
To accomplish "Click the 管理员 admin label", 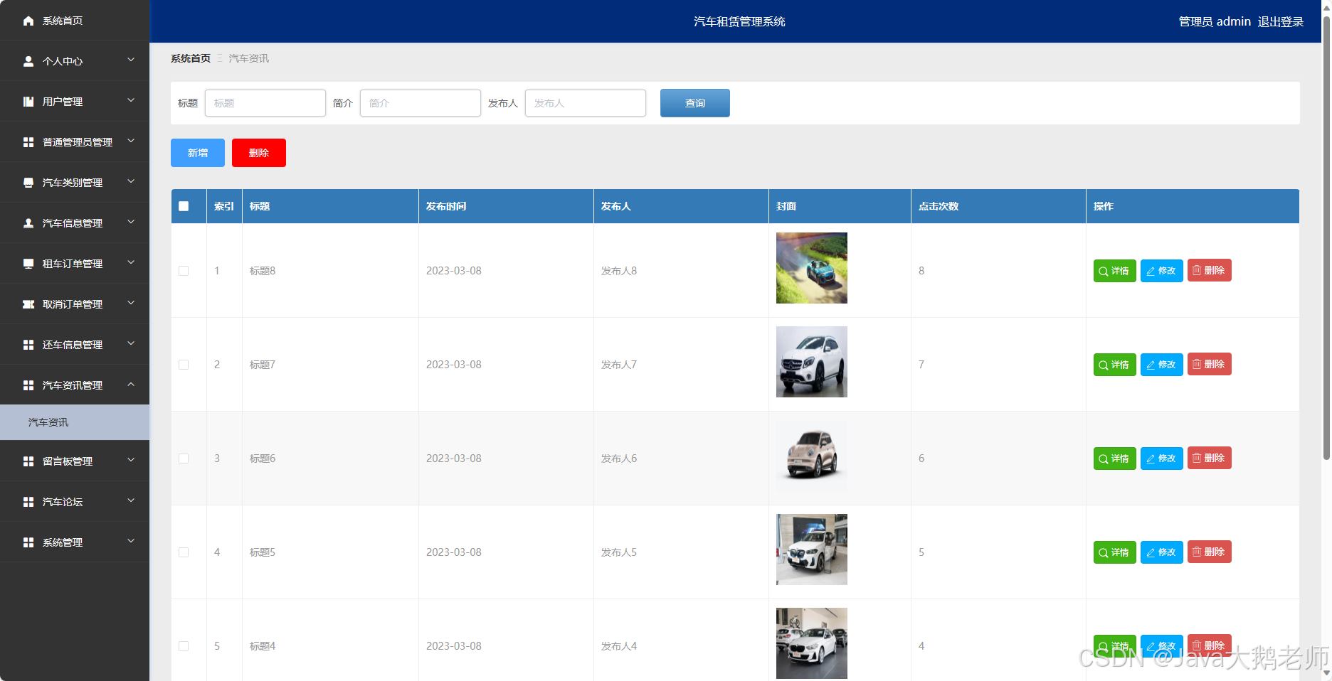I will coord(1215,22).
